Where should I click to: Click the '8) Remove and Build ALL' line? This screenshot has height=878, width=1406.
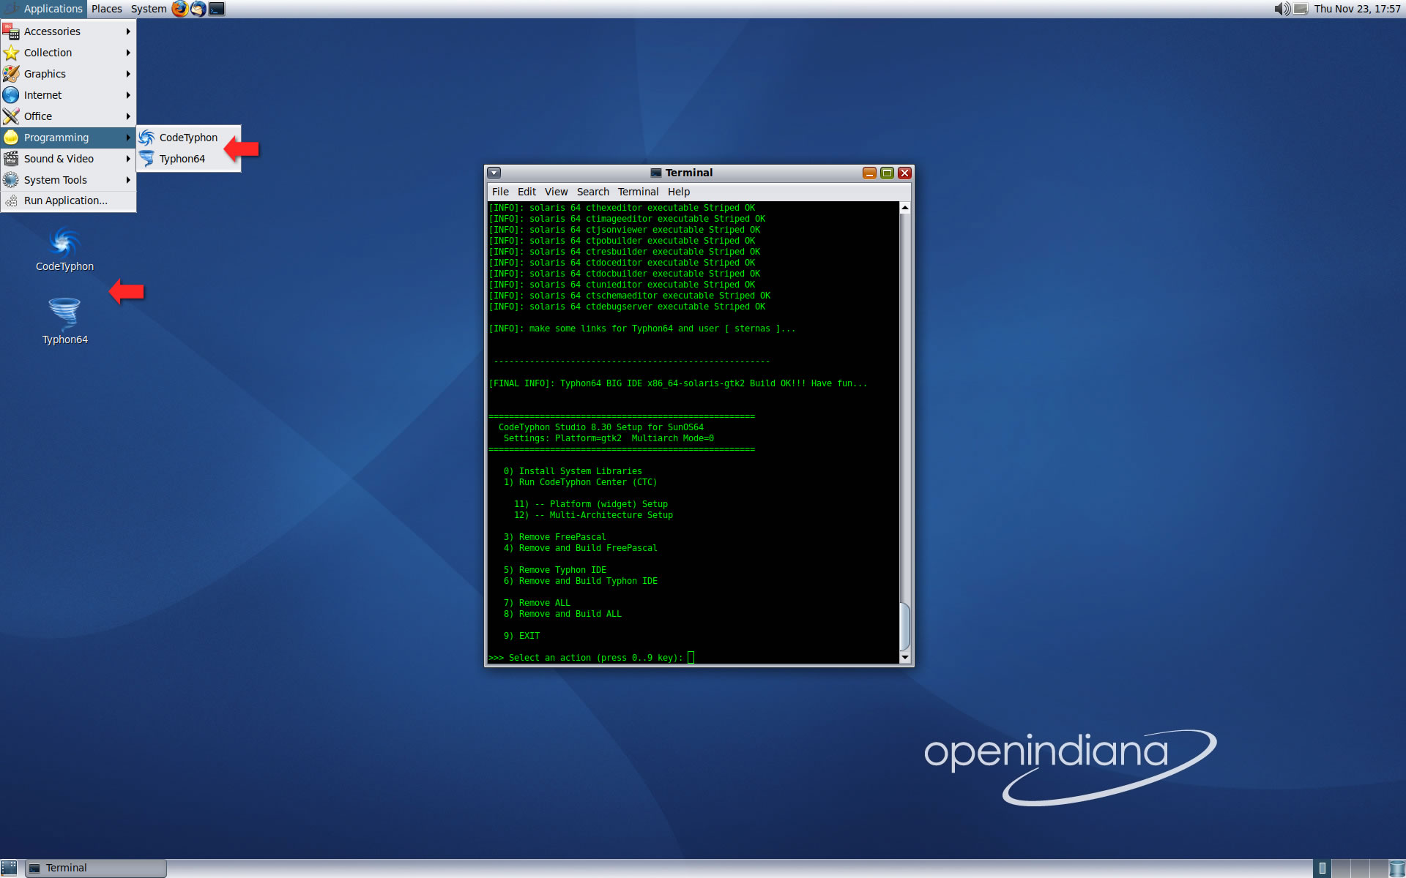(562, 614)
